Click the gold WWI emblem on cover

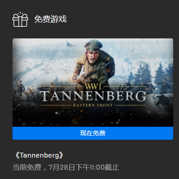click(x=93, y=87)
